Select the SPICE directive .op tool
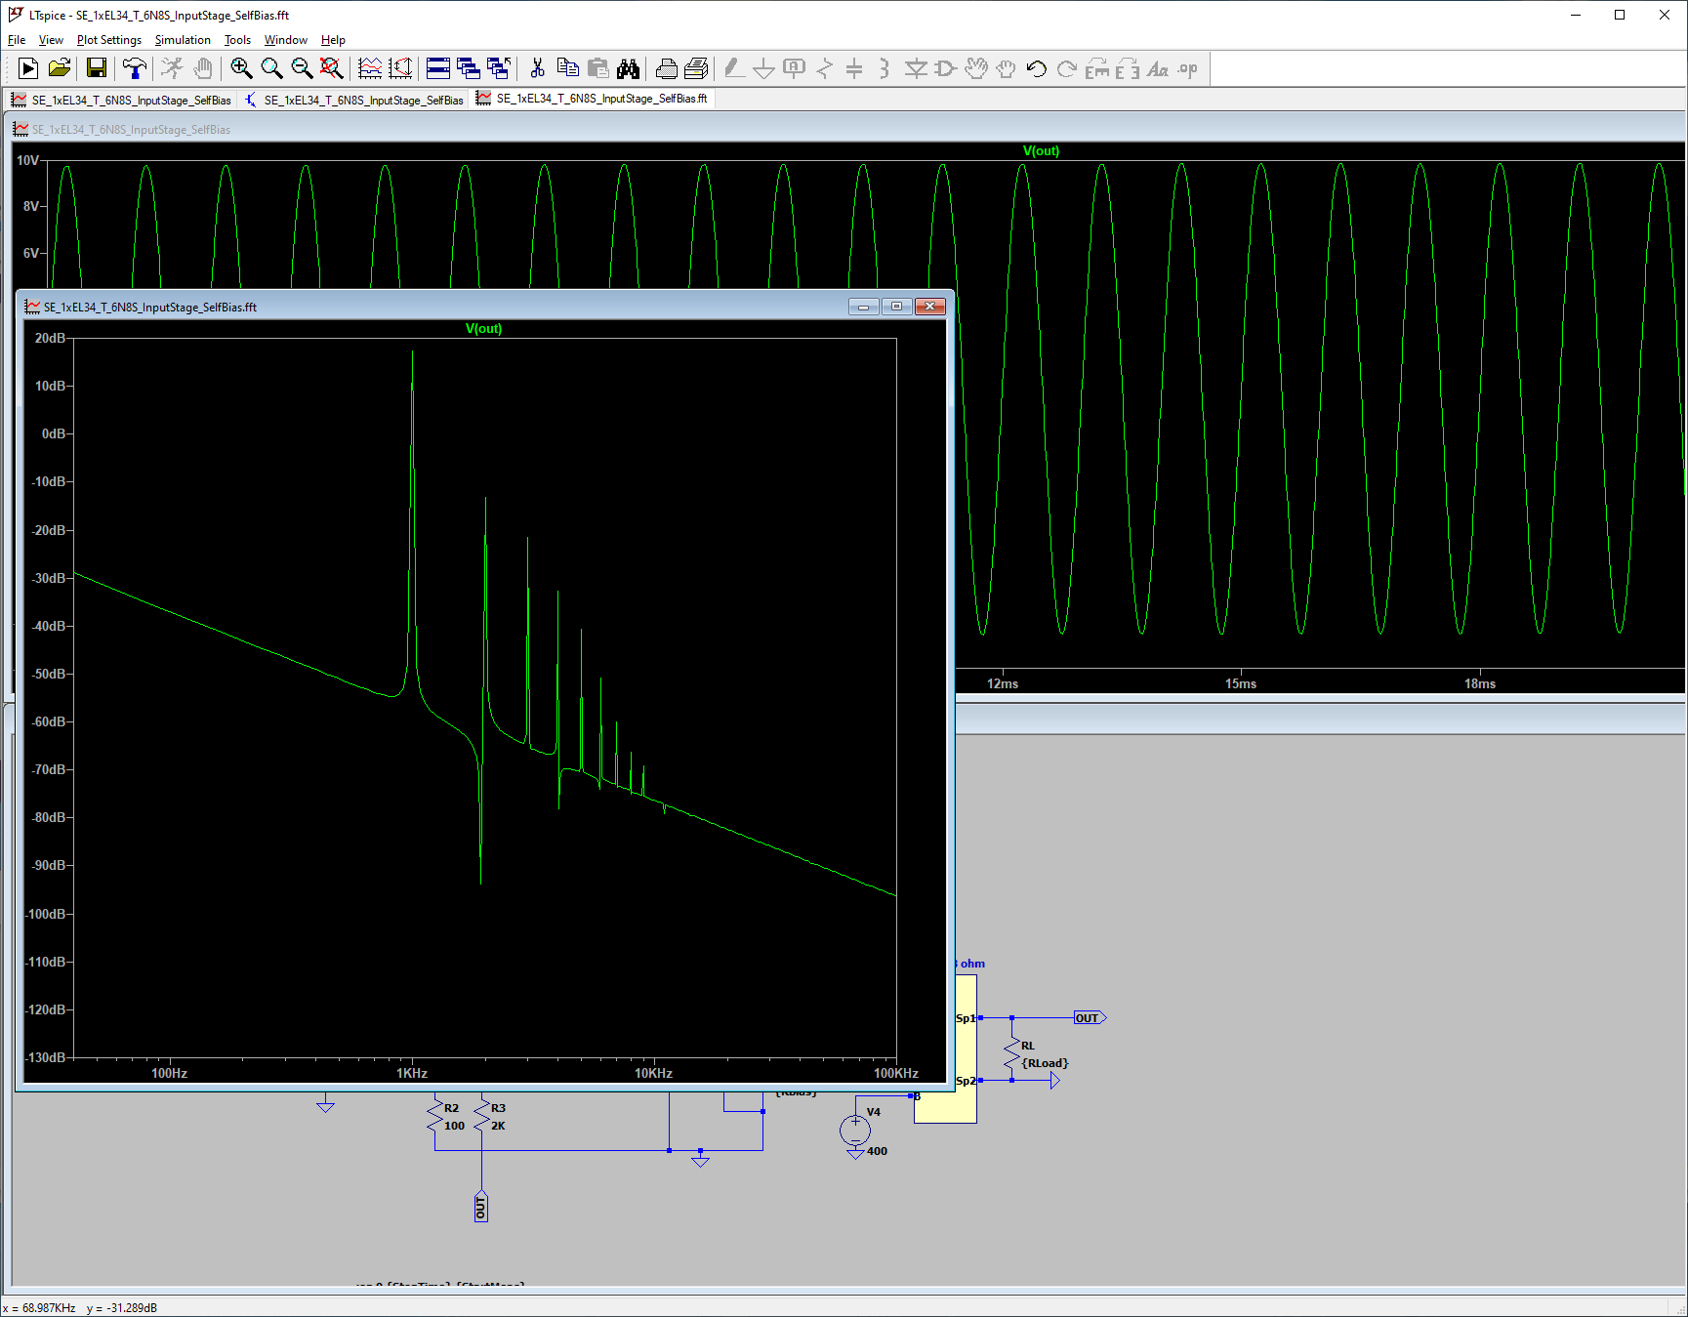 [x=1188, y=68]
